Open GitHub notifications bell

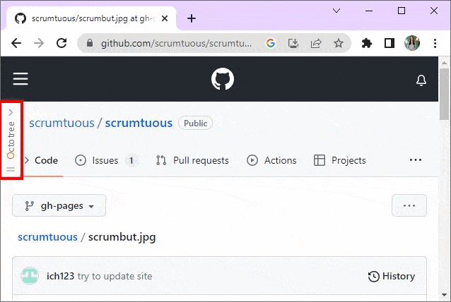point(421,80)
